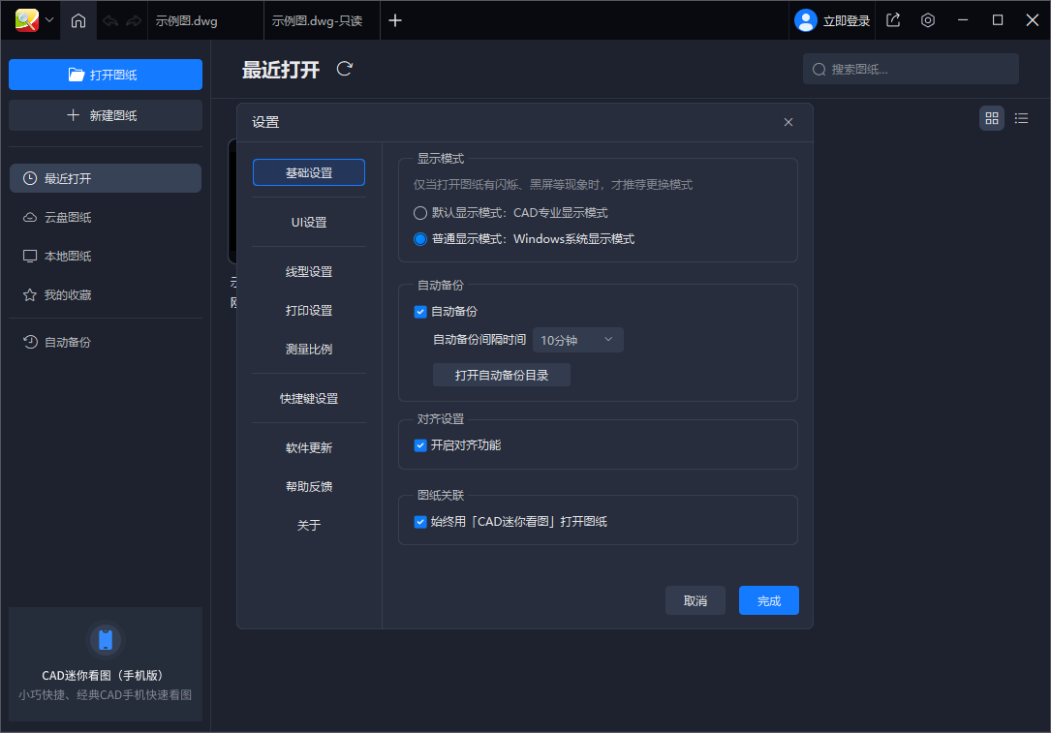Click the share/export icon

[x=892, y=19]
